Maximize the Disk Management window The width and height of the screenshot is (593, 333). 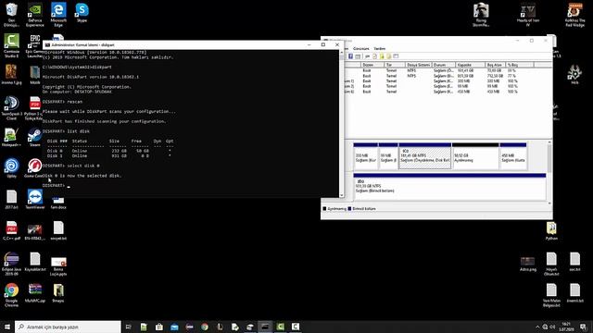531,41
